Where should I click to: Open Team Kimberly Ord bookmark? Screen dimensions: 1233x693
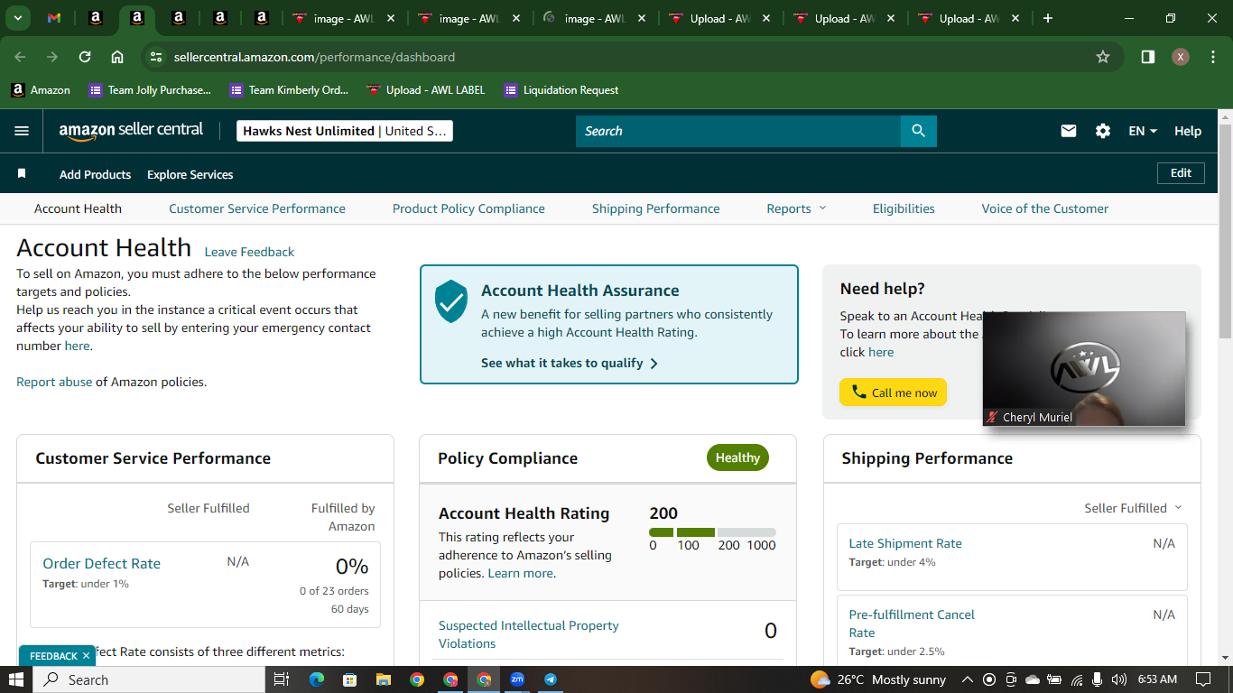tap(289, 90)
